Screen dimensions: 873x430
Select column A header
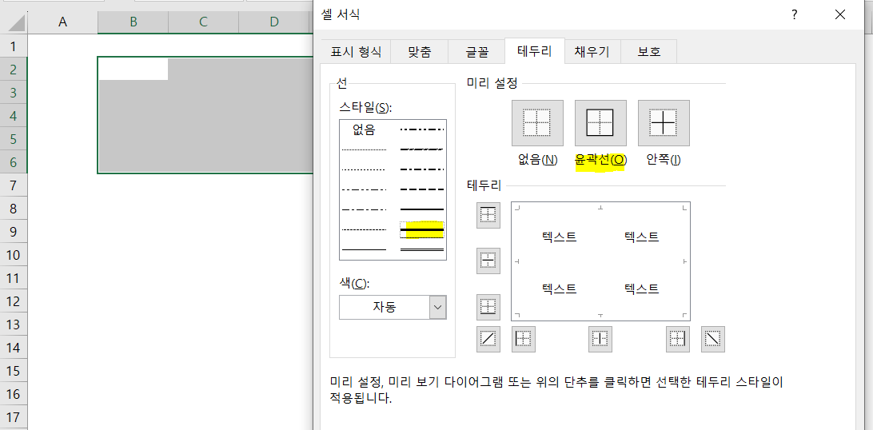pyautogui.click(x=62, y=22)
